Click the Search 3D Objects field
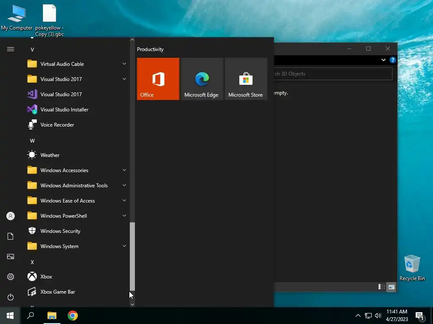The image size is (433, 324). tap(333, 74)
